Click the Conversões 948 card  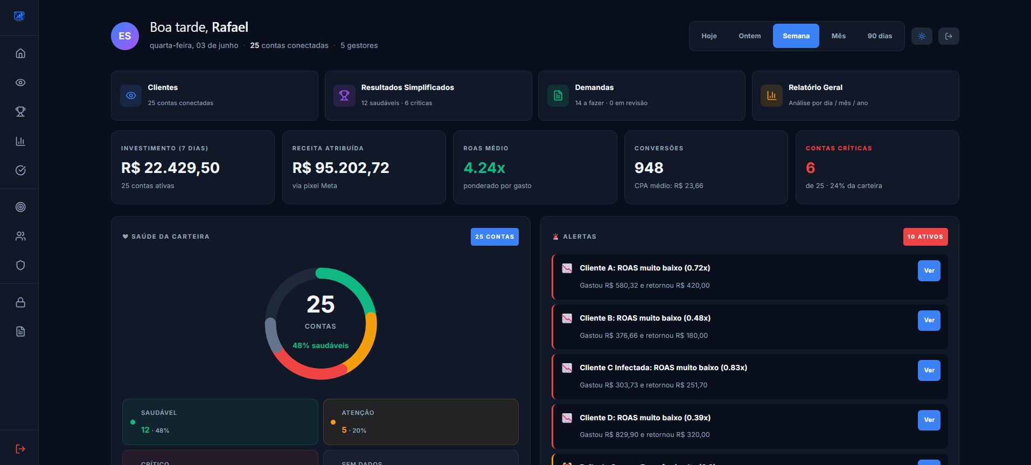(706, 167)
